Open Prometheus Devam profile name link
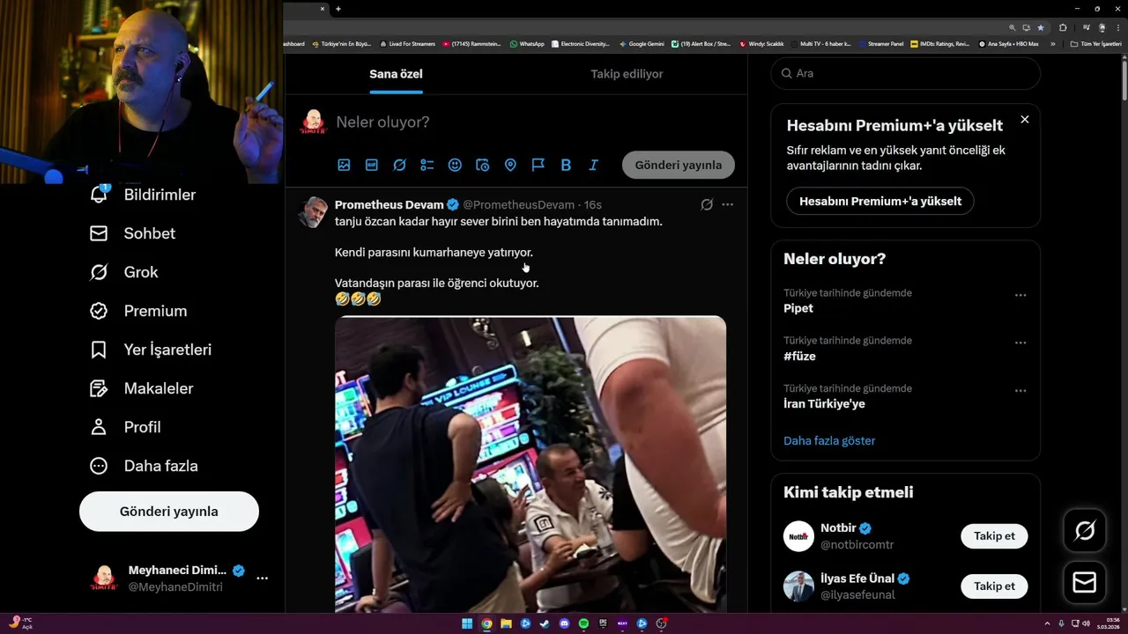 pos(389,204)
